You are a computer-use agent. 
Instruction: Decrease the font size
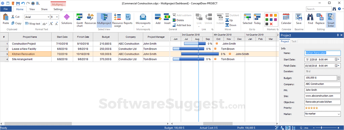click(x=56, y=24)
